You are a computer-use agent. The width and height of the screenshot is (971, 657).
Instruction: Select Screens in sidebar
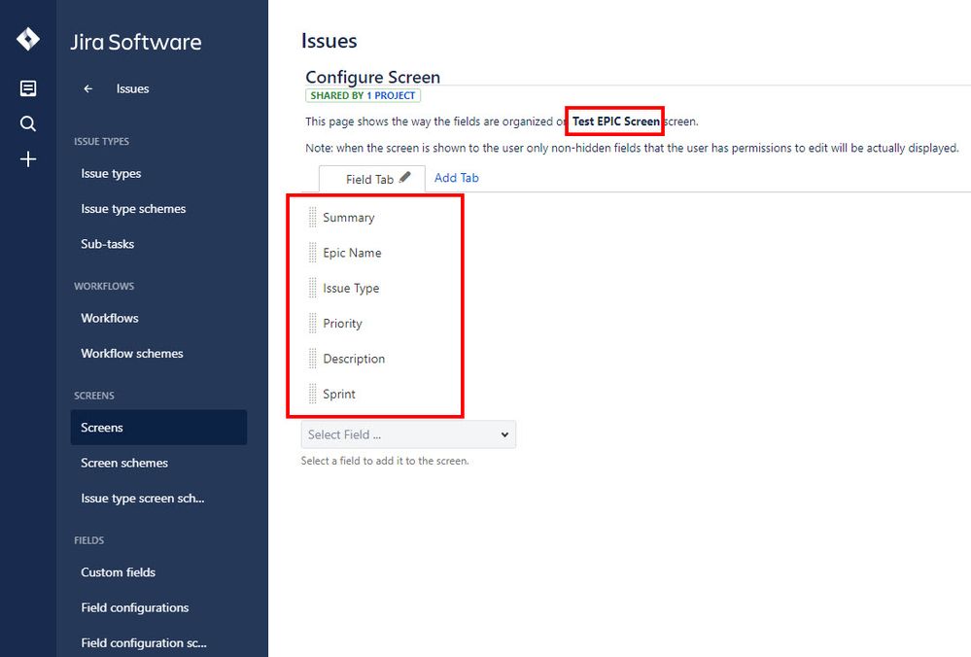[x=158, y=428]
